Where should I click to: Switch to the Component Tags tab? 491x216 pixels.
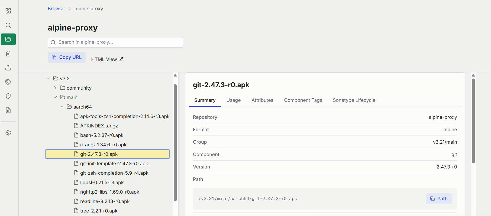[303, 100]
